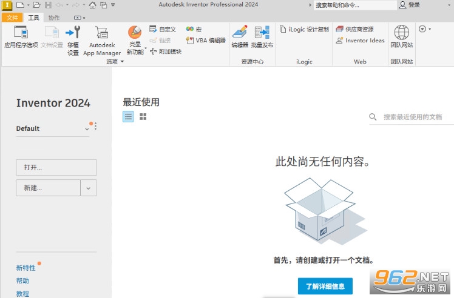
Task: Switch to the 协作 ribbon tab
Action: (x=54, y=18)
